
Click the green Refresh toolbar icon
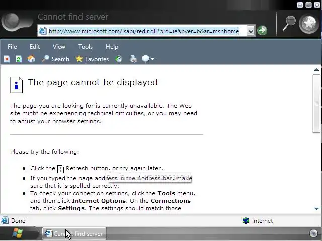(x=19, y=59)
